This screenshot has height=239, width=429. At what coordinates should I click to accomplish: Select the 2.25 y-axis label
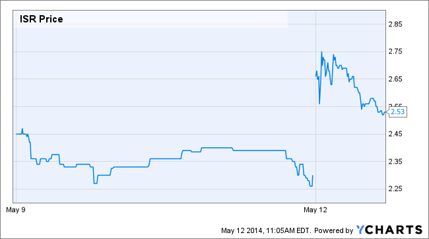[x=395, y=189]
